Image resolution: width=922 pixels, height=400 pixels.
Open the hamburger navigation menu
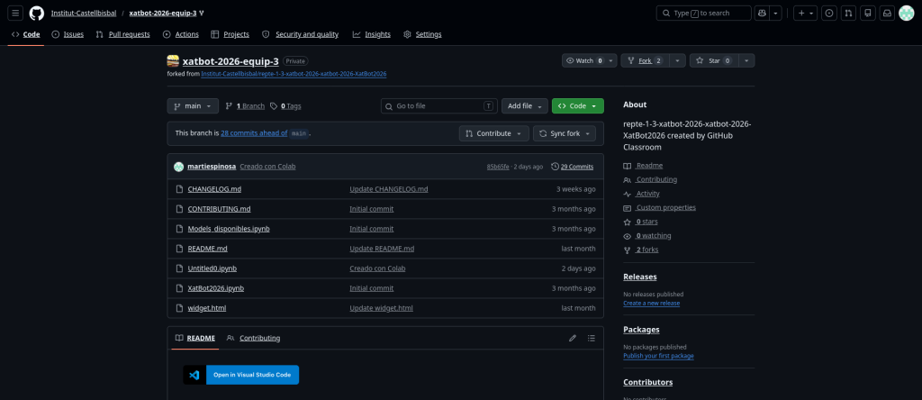[16, 13]
